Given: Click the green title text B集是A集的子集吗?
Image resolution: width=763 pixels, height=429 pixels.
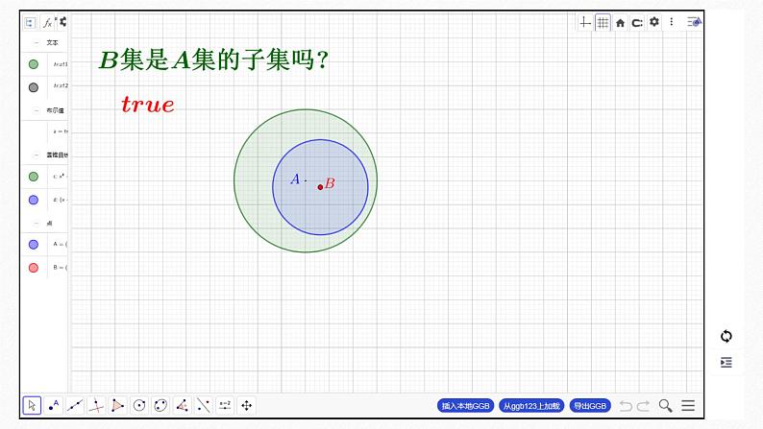Looking at the screenshot, I should (213, 60).
